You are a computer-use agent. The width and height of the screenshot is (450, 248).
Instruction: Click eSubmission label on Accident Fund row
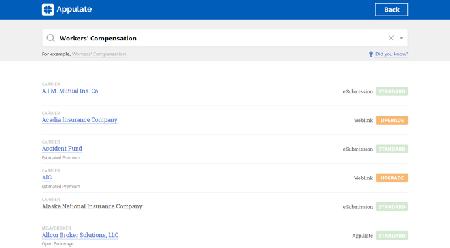pyautogui.click(x=358, y=149)
